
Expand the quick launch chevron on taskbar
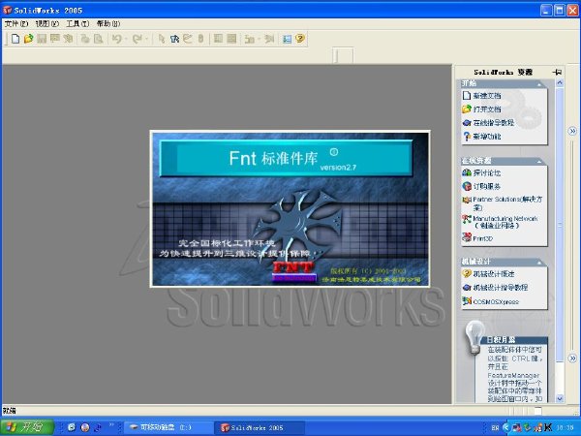pos(110,425)
